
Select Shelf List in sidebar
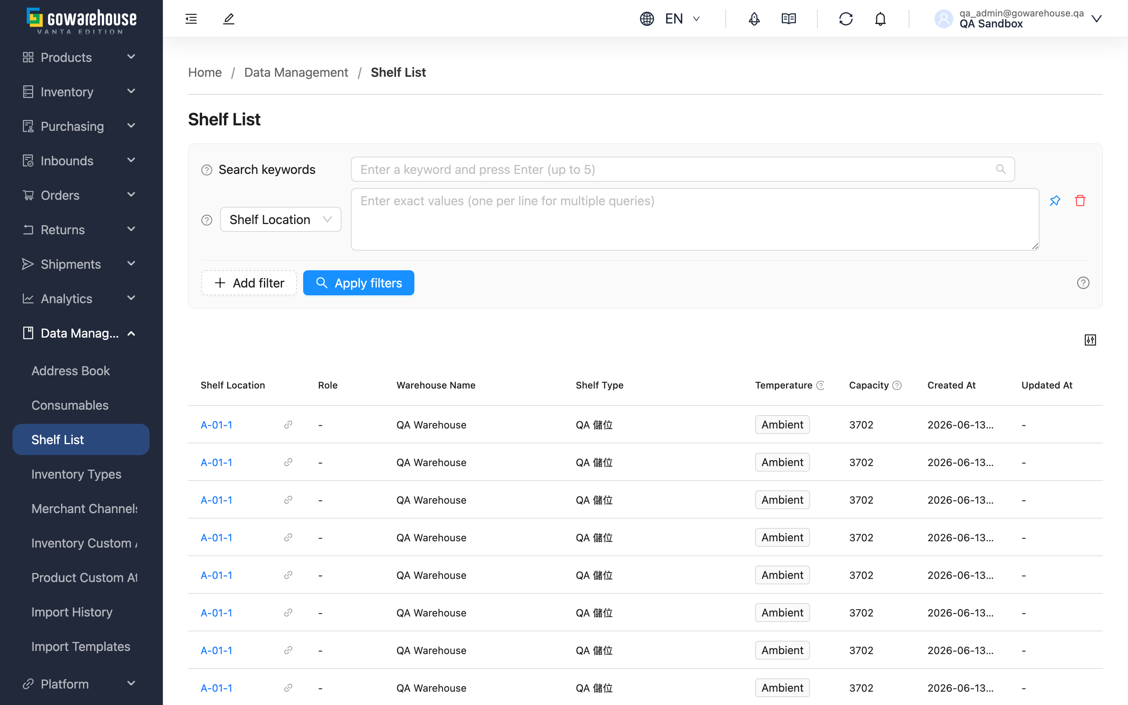[x=81, y=440]
